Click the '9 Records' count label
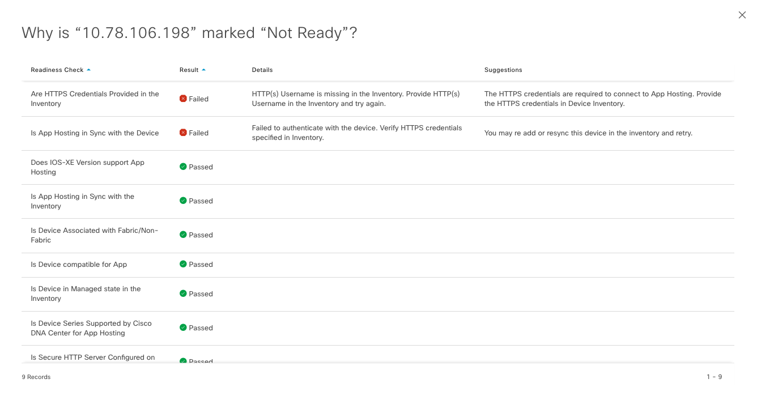757x400 pixels. (36, 377)
